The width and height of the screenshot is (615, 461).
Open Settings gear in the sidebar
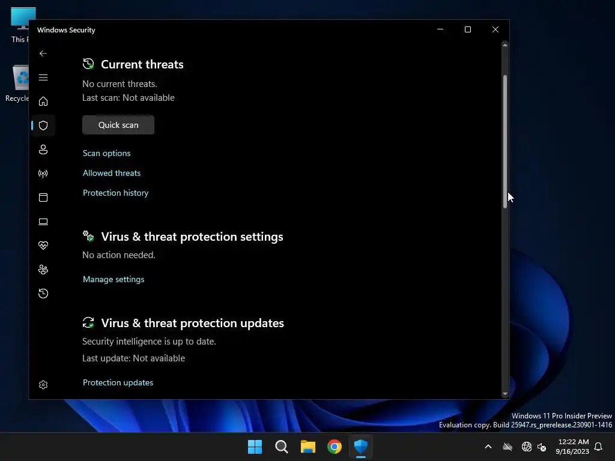pyautogui.click(x=43, y=385)
